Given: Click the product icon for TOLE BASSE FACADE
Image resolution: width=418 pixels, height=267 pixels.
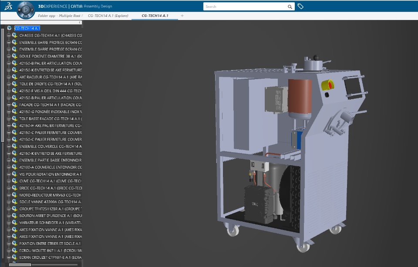Looking at the screenshot, I should pyautogui.click(x=15, y=118).
